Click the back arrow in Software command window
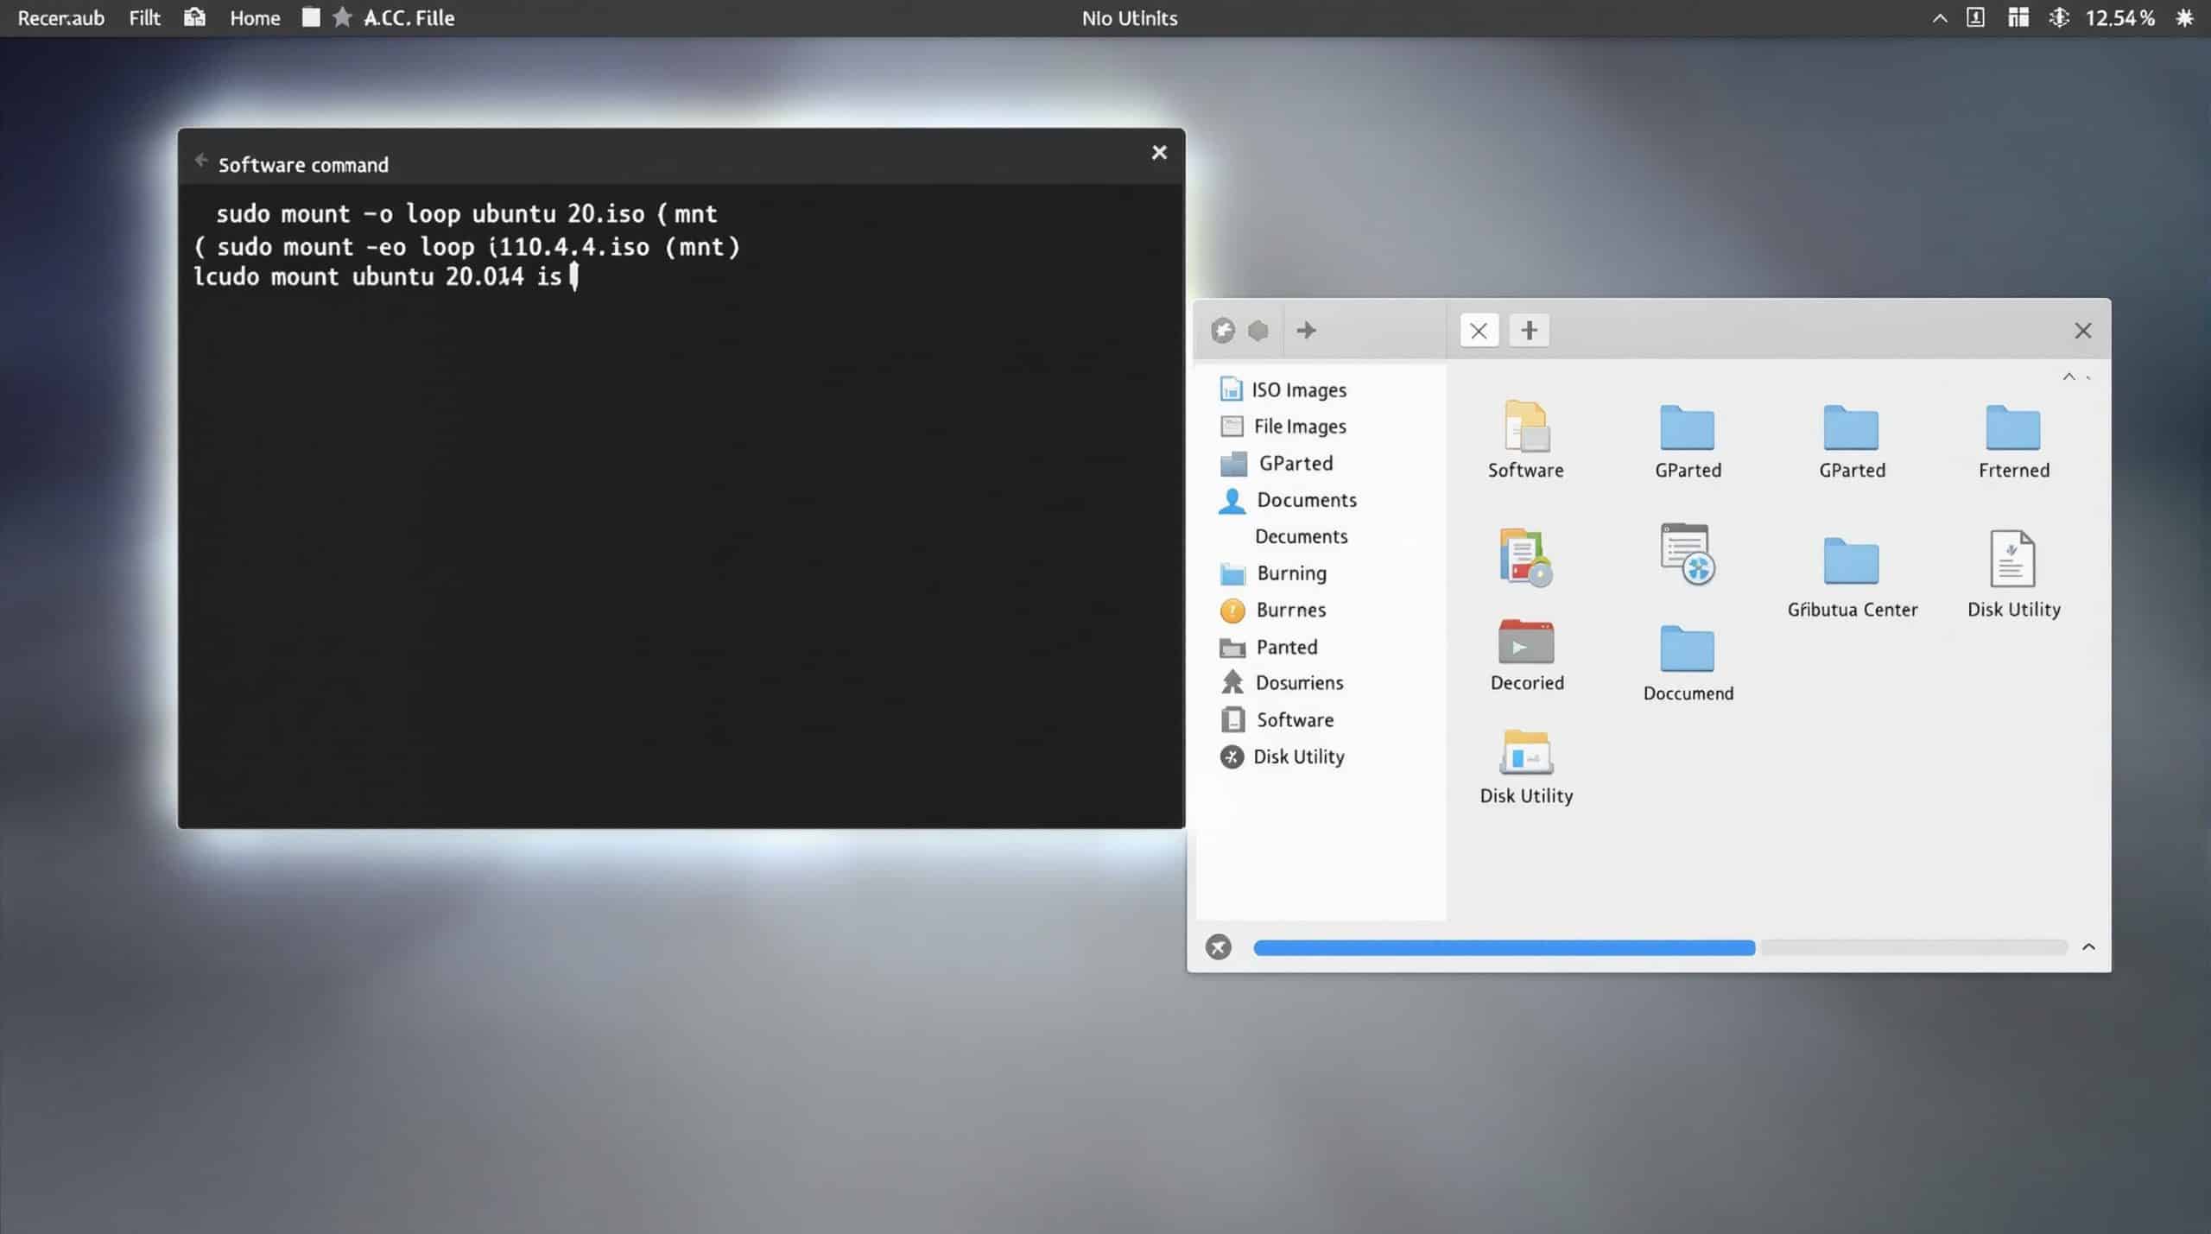This screenshot has width=2211, height=1234. point(201,160)
